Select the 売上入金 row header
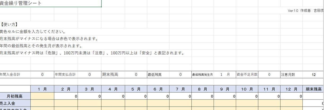Viewport: 324px width, 110px height. pos(15,103)
